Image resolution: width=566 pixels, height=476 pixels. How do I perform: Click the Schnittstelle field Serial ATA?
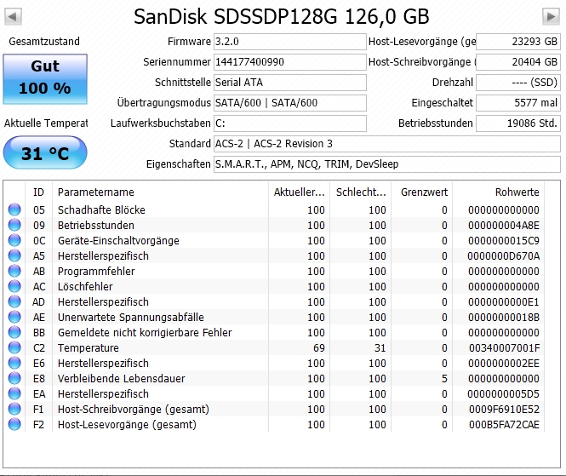(x=290, y=83)
